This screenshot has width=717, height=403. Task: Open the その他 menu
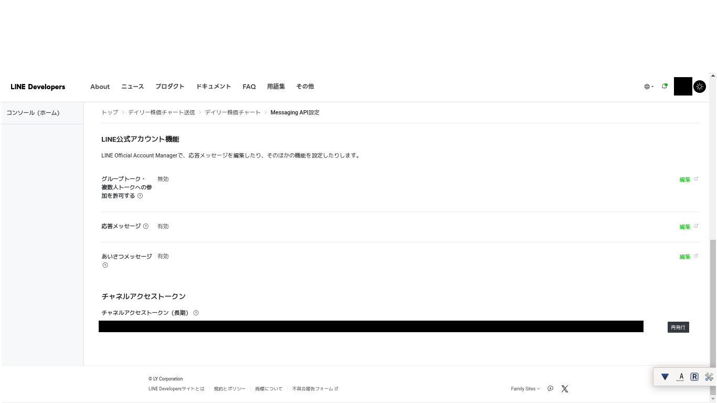pyautogui.click(x=305, y=87)
